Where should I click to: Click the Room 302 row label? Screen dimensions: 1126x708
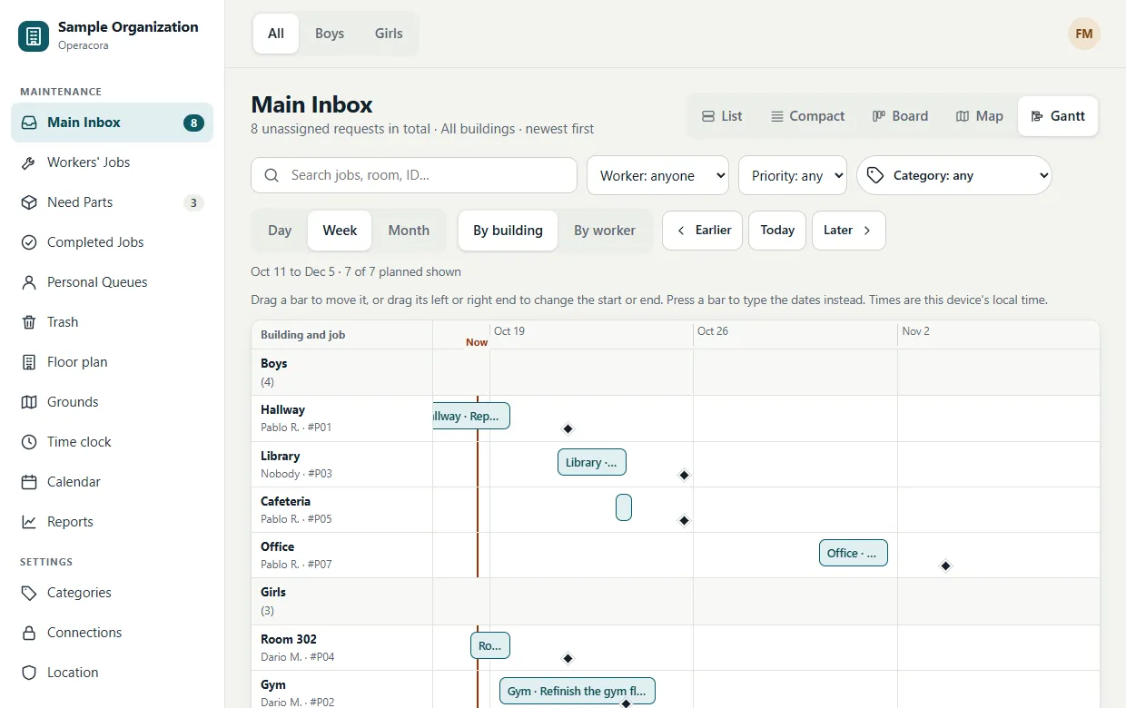[x=342, y=648]
